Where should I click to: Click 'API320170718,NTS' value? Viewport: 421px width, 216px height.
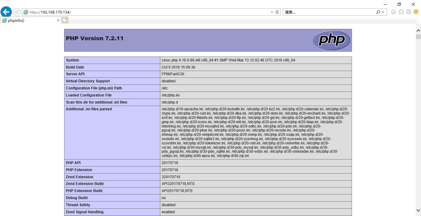click(178, 184)
